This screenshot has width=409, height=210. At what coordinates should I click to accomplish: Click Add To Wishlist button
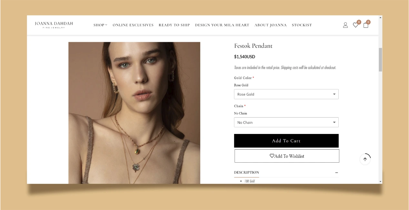[287, 156]
